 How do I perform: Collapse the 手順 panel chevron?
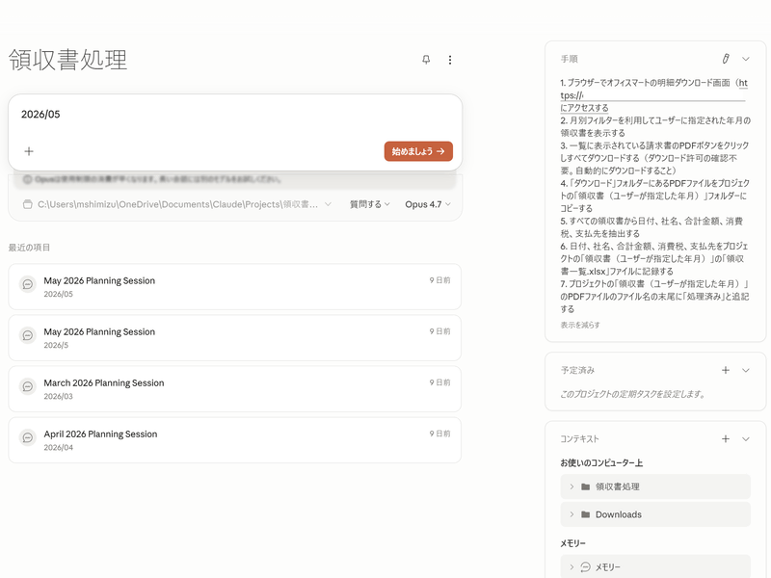[x=746, y=59]
